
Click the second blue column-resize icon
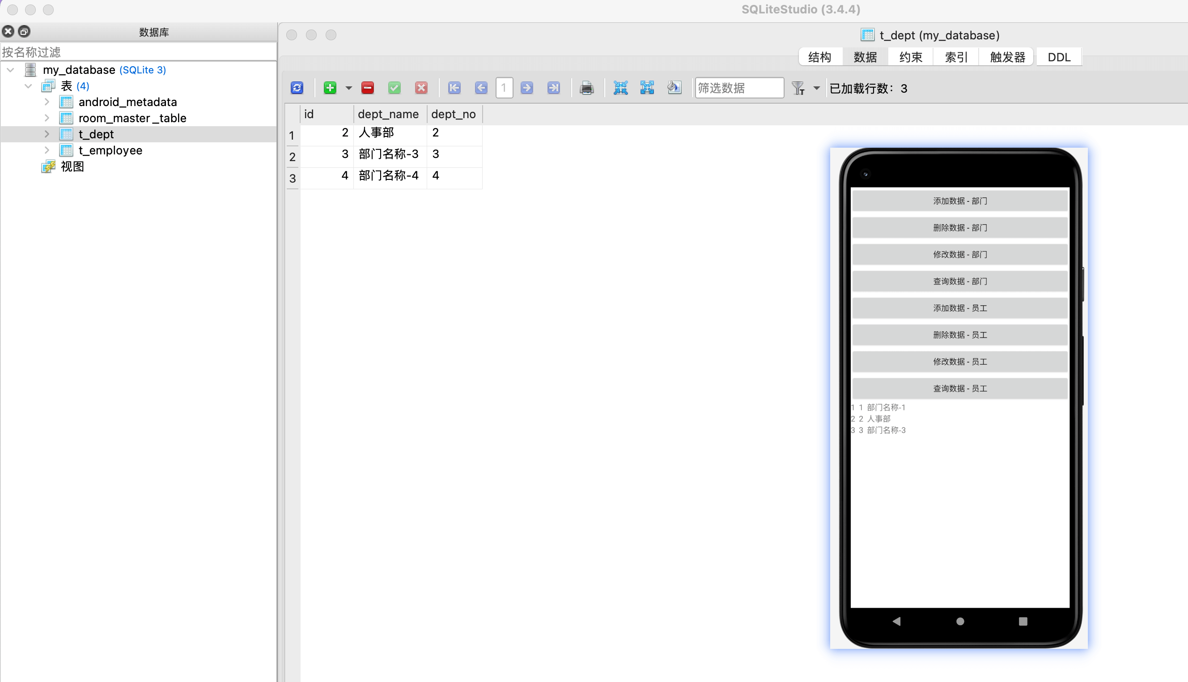click(647, 88)
